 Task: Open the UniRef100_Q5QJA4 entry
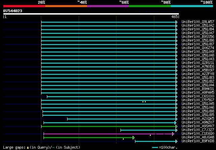point(198,85)
